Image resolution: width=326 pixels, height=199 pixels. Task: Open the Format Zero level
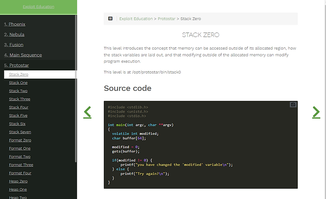click(x=20, y=140)
